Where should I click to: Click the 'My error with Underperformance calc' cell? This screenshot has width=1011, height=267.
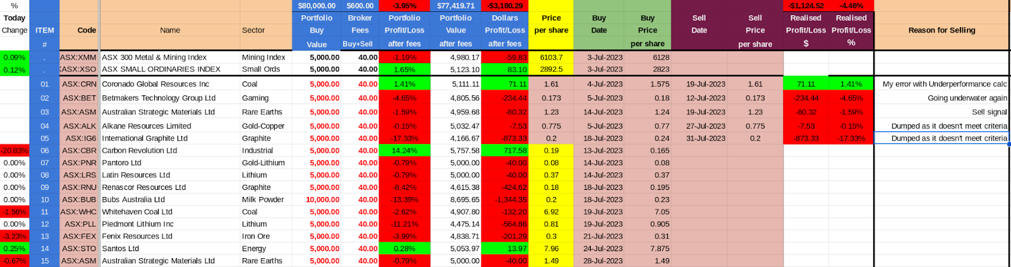pos(942,84)
